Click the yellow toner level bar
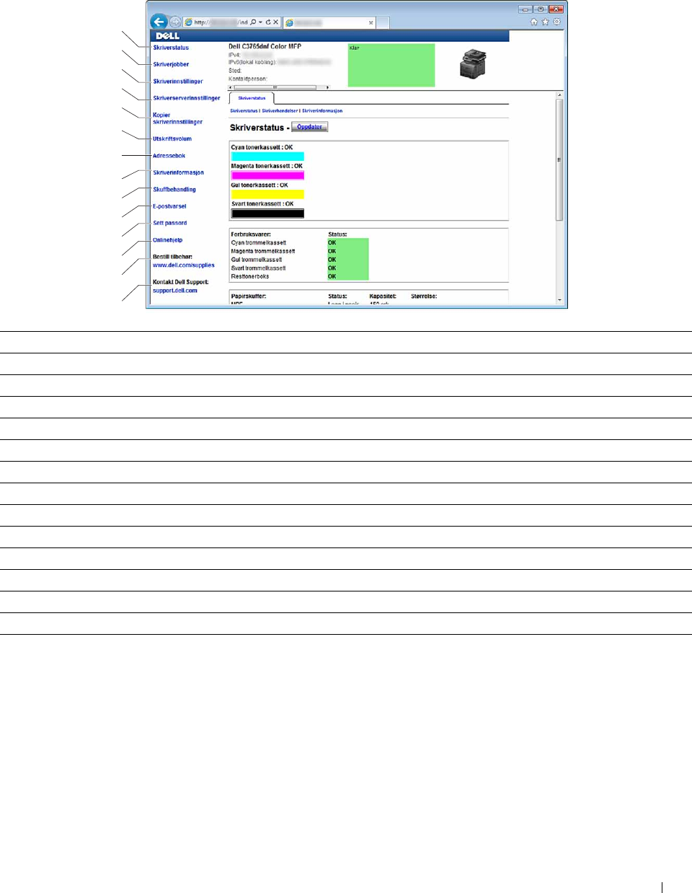The image size is (692, 893). coord(267,194)
